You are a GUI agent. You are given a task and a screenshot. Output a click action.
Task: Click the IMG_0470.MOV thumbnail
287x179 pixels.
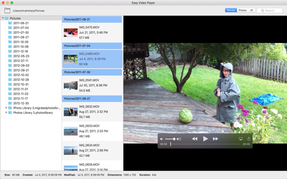[71, 33]
